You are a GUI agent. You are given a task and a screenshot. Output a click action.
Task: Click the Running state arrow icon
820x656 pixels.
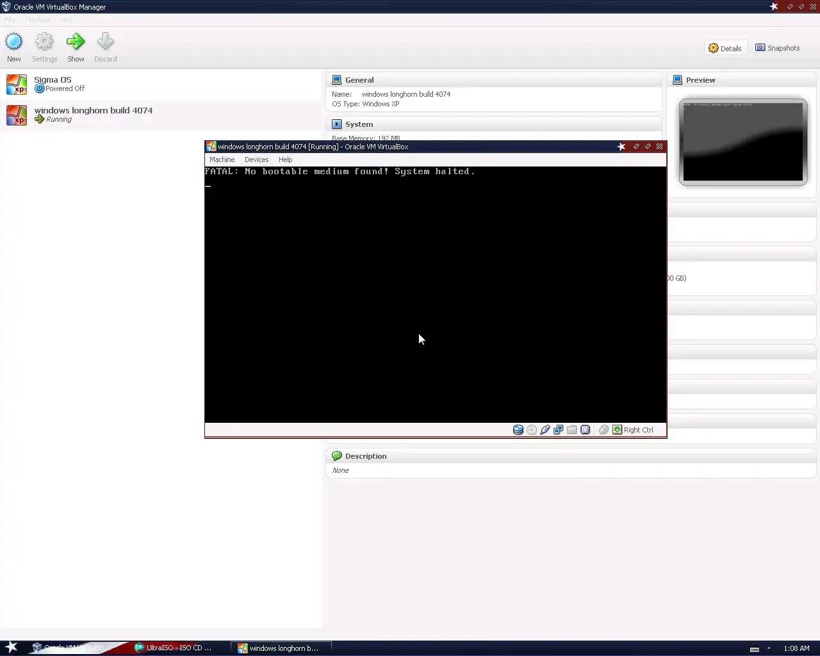click(x=39, y=119)
